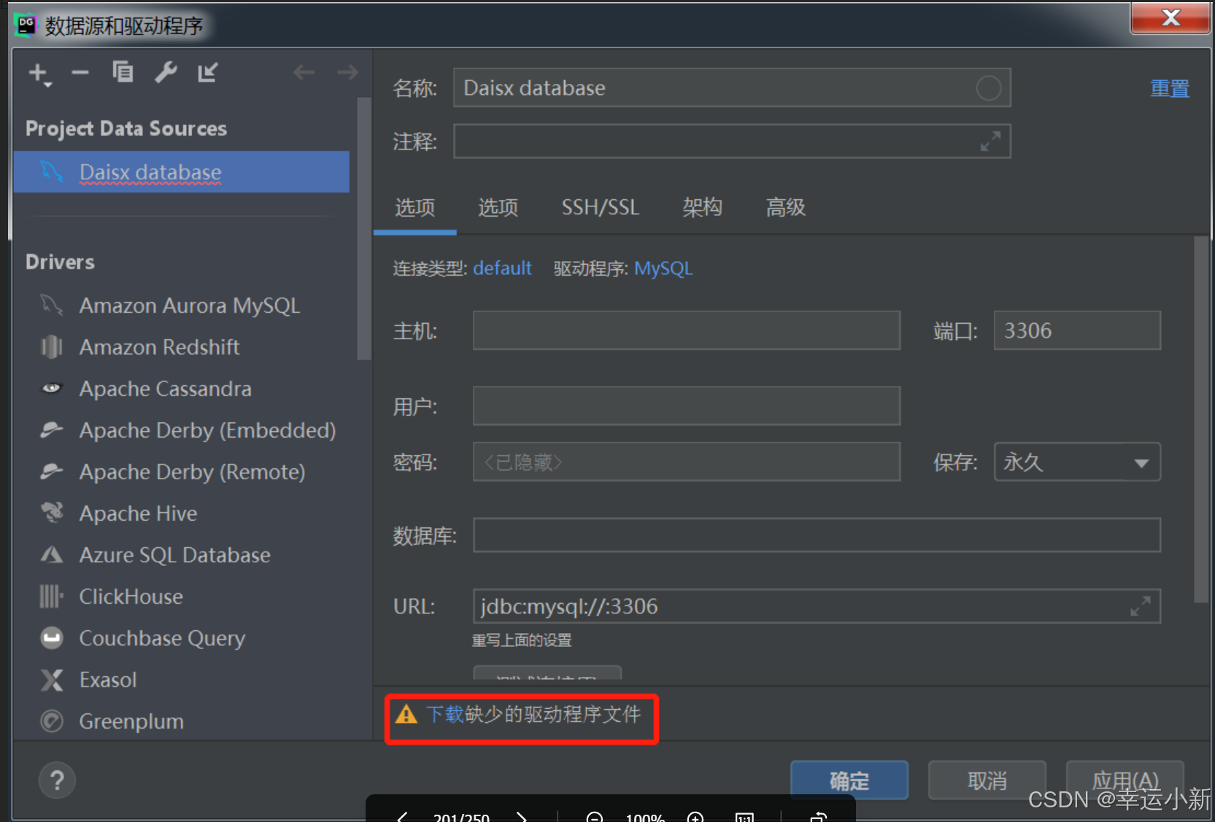1215x822 pixels.
Task: Confirm with the 确定 button
Action: tap(849, 780)
